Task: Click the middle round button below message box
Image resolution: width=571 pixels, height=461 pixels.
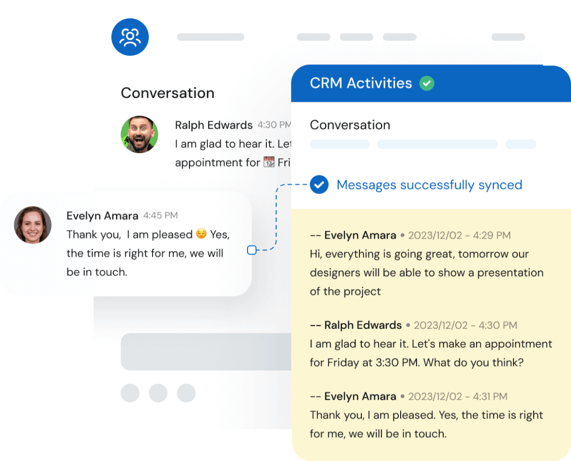Action: pos(158,392)
